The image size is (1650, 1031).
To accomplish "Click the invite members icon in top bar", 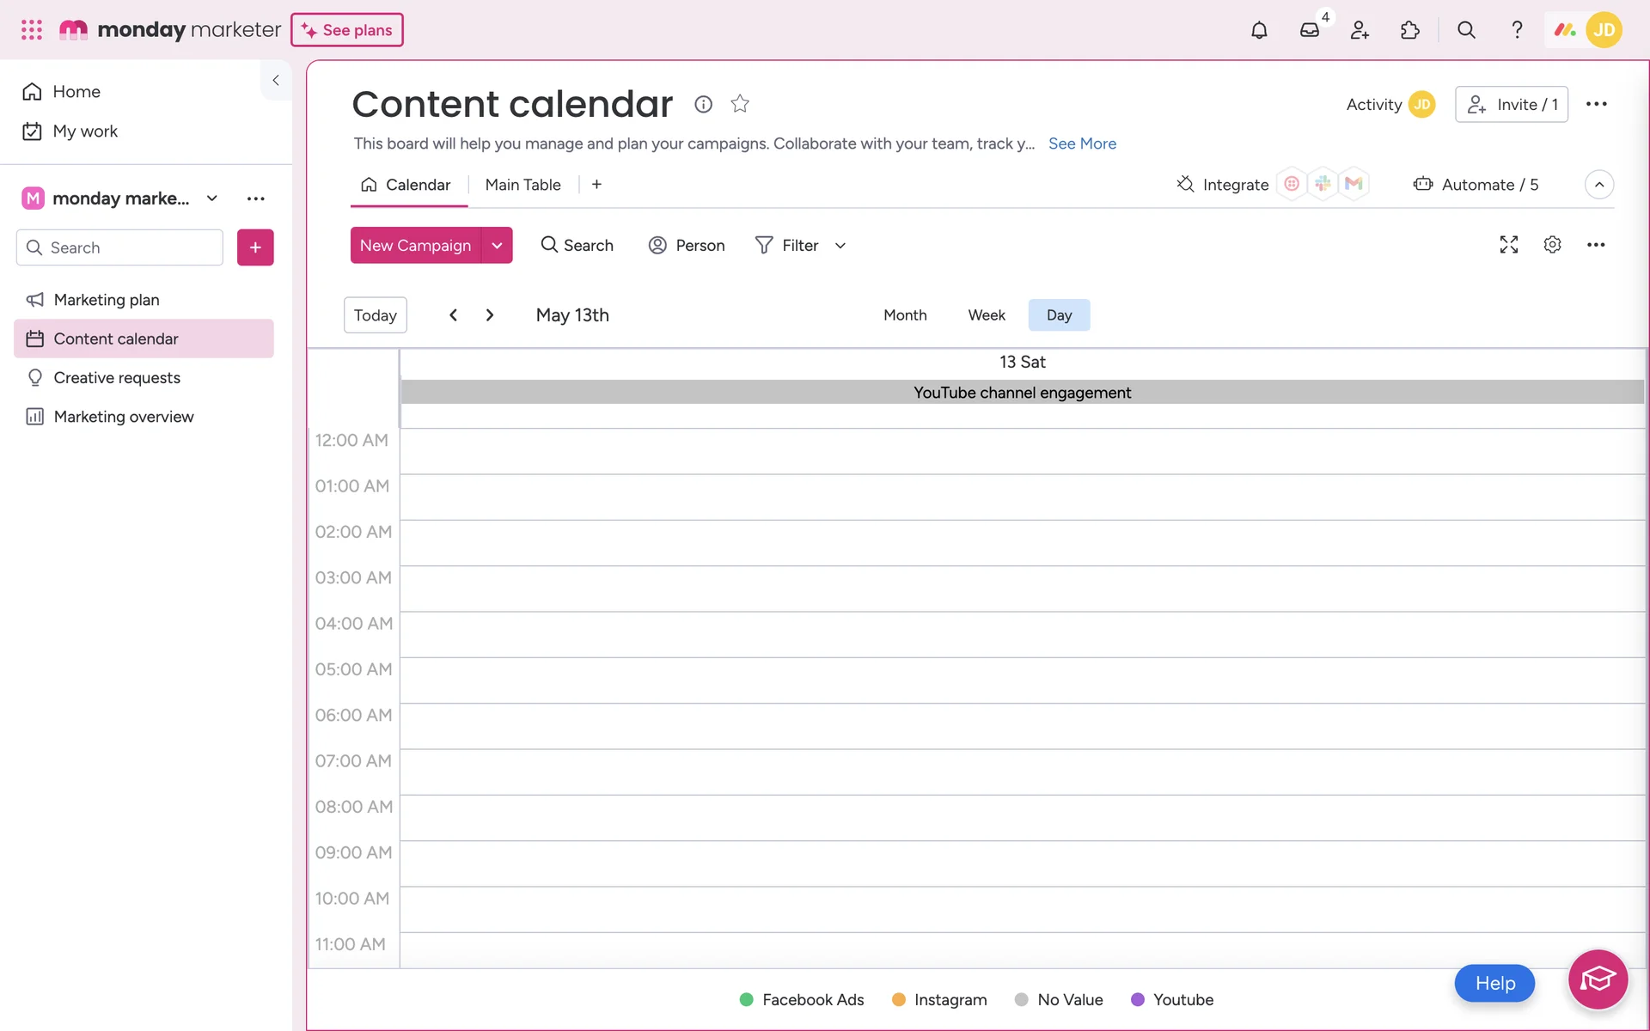I will [x=1360, y=30].
